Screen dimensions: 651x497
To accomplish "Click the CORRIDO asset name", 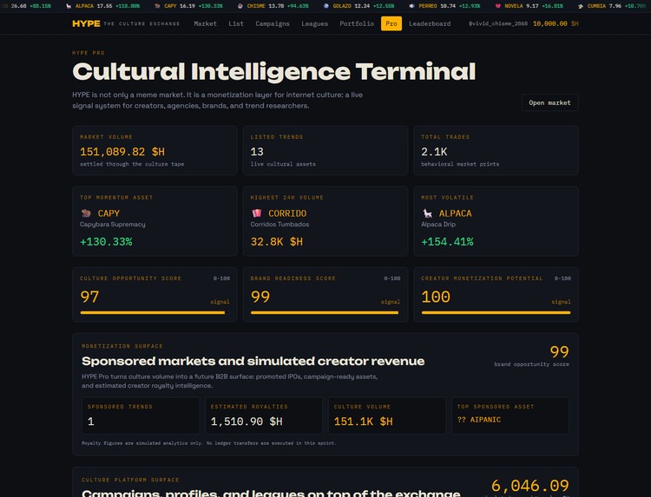I will click(x=287, y=213).
